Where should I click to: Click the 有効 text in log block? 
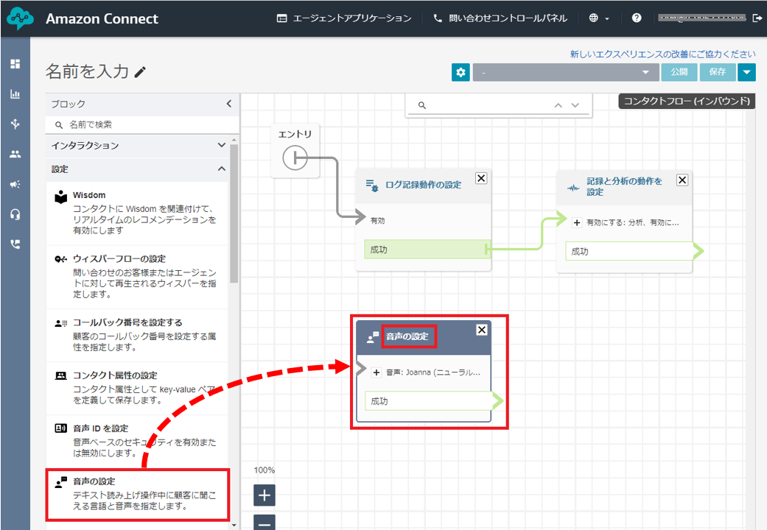(378, 221)
